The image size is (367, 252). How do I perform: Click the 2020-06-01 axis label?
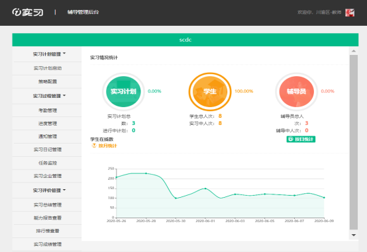point(205,221)
